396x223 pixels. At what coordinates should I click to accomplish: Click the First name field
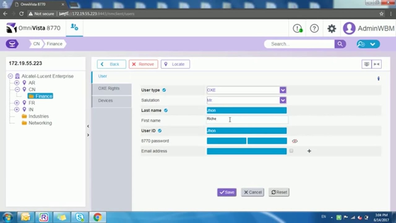[x=247, y=120]
